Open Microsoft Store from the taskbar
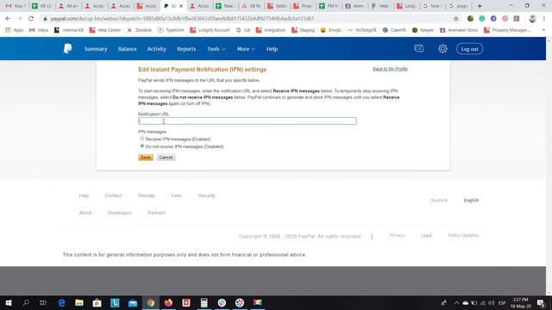The height and width of the screenshot is (310, 552). tap(97, 302)
